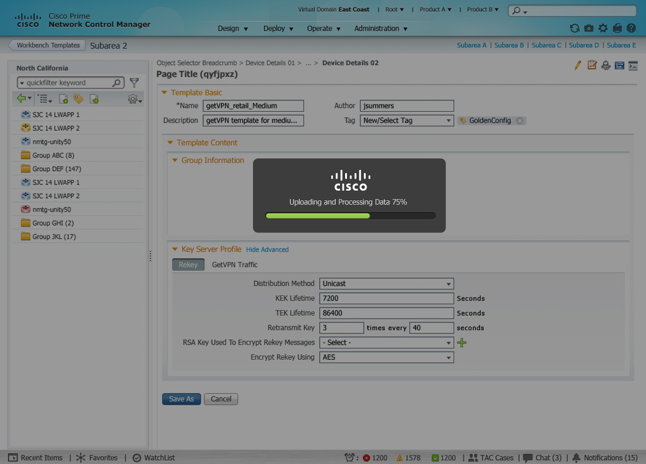Expand the New/Select Tag dropdown

pyautogui.click(x=407, y=121)
